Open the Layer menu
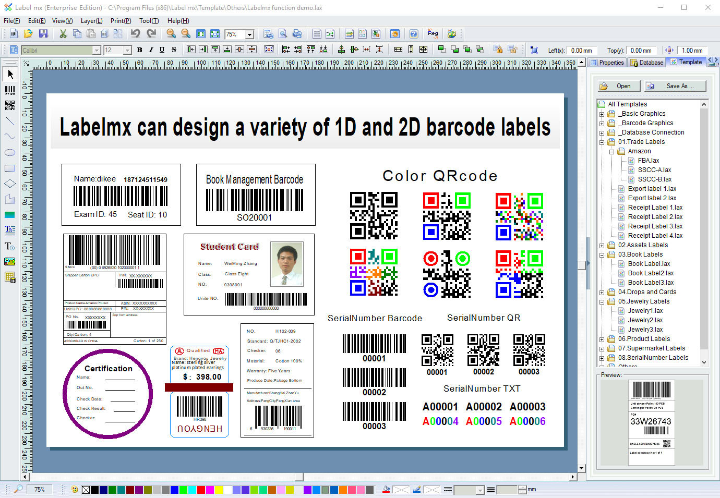 click(x=91, y=21)
